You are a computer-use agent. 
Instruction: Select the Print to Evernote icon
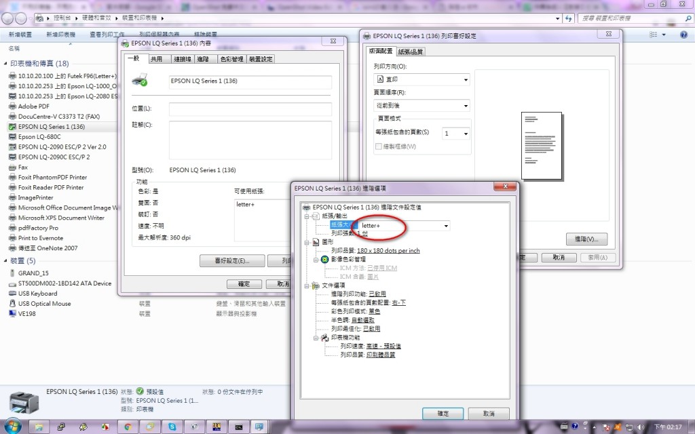click(x=12, y=238)
